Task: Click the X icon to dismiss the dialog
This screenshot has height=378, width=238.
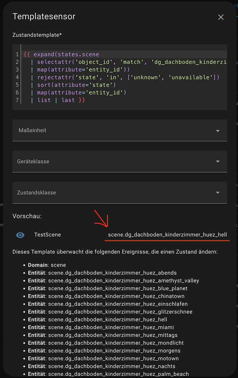Action: coord(221,17)
